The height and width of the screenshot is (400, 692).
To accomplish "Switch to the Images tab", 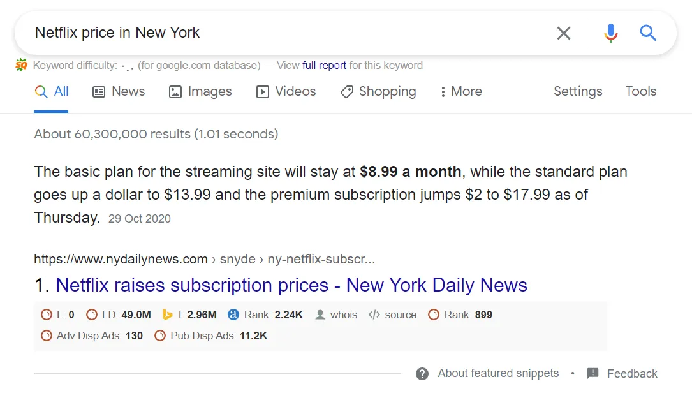I will pos(200,91).
